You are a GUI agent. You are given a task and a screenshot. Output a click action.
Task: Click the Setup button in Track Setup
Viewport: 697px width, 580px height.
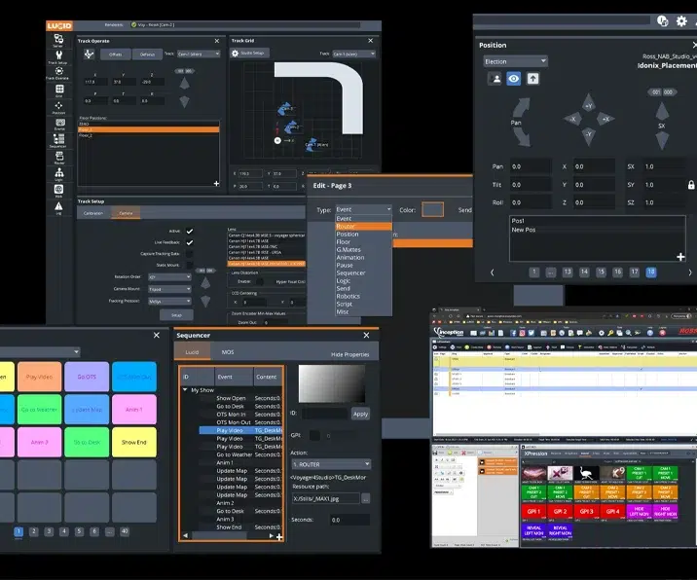tap(176, 315)
